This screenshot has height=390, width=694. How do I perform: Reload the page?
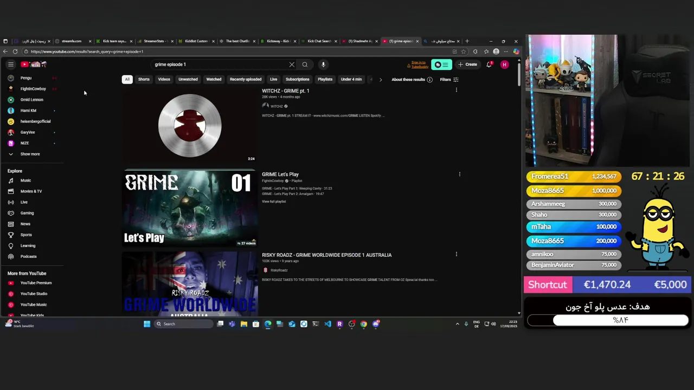[x=15, y=51]
